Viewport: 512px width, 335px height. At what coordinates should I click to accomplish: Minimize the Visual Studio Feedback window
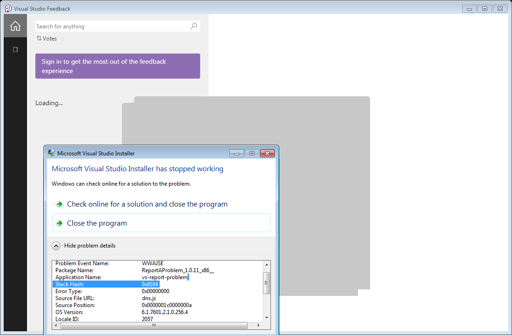point(469,9)
